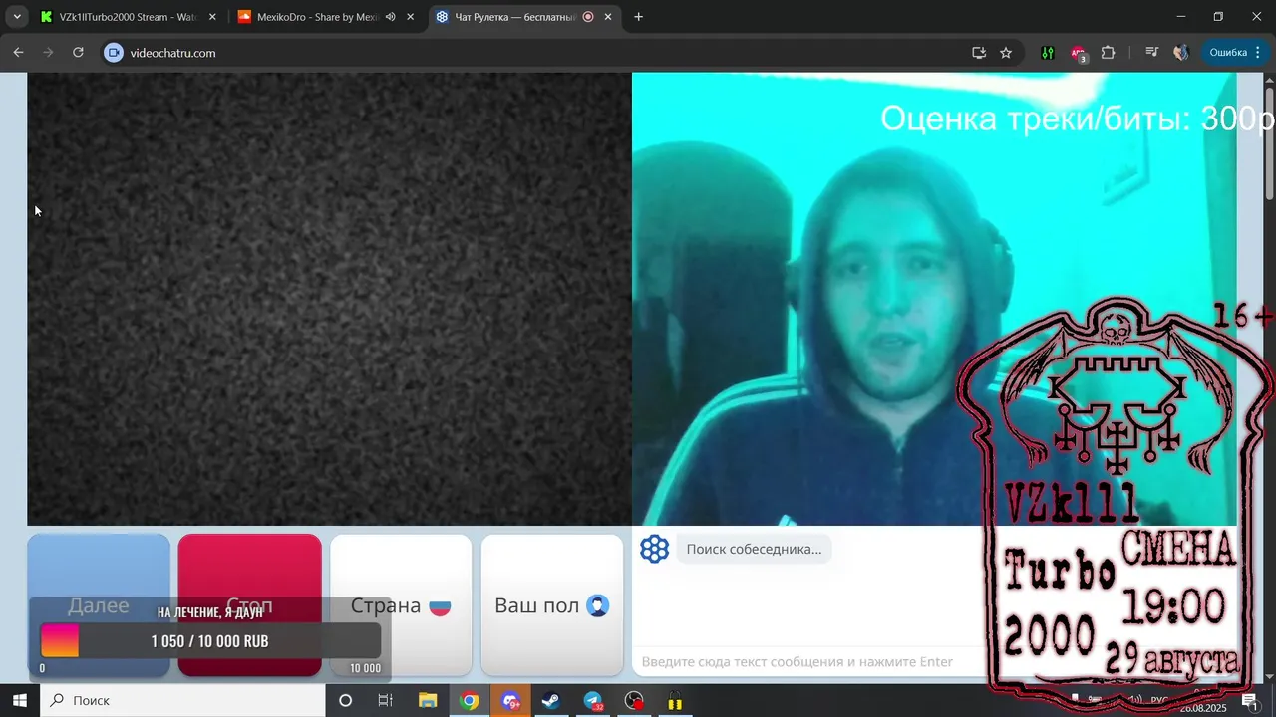Click the red Стоп button
Screen dimensions: 1276x717
[250, 605]
